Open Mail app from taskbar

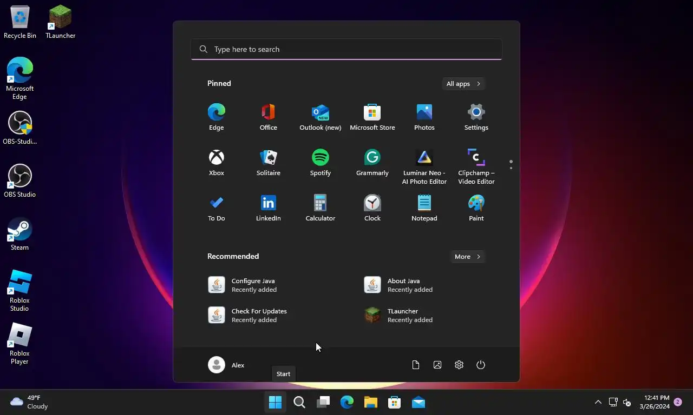tap(418, 402)
